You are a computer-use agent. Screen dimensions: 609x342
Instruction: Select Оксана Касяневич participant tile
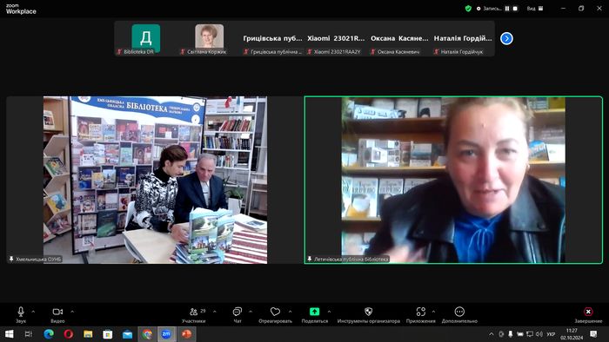tap(399, 39)
